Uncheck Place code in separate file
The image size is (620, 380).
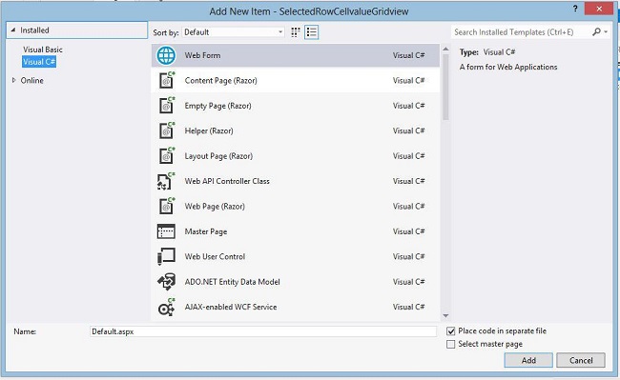point(451,331)
